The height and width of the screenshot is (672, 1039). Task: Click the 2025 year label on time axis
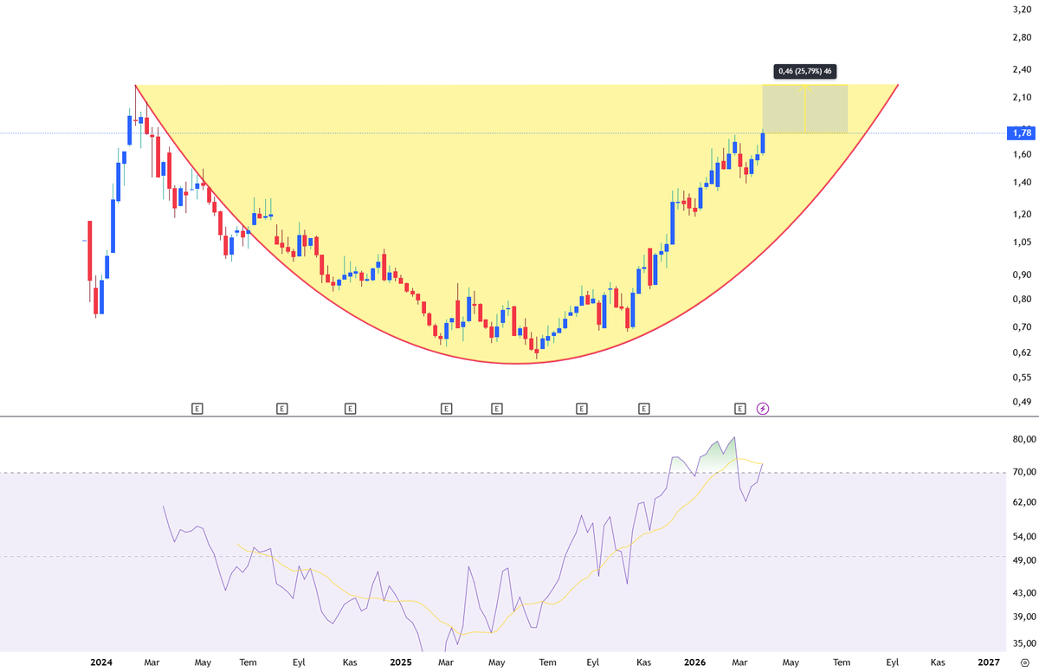401,662
